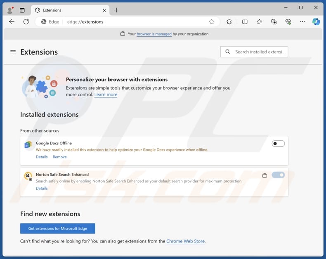
Task: Click the browser back arrow
Action: click(x=12, y=21)
